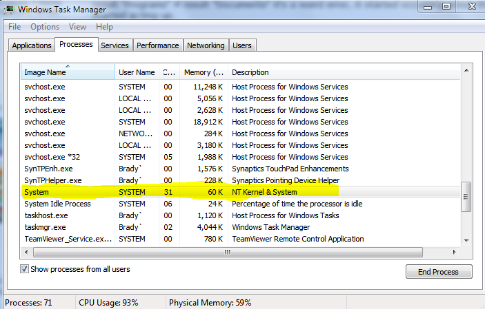Select svchost.exe using 2,628 K memory
Screen dimensions: 485x309
point(241,110)
